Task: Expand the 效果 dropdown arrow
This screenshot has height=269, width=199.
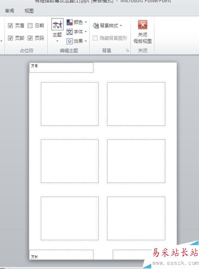Action: [86, 41]
